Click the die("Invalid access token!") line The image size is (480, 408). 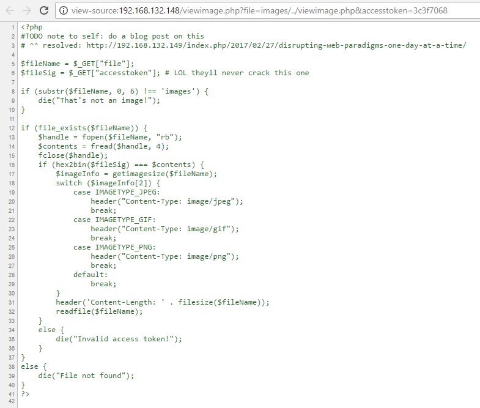119,339
